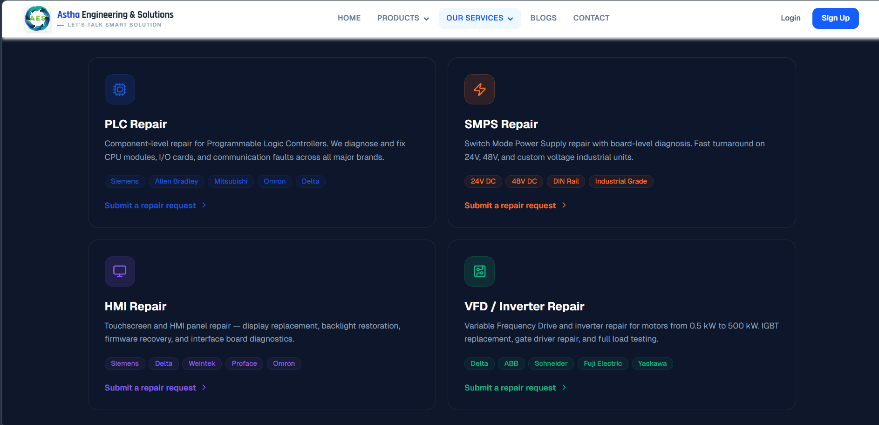Image resolution: width=879 pixels, height=425 pixels.
Task: Click arrow beside SMPS Submit a repair request
Action: point(564,205)
